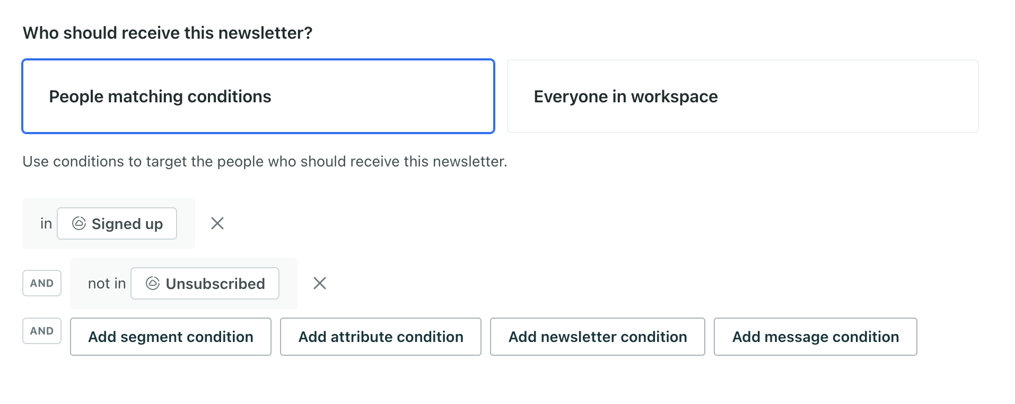Select Everyone in workspace option
The height and width of the screenshot is (404, 1015).
click(742, 96)
